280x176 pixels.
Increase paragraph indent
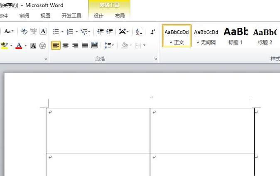[x=110, y=32]
